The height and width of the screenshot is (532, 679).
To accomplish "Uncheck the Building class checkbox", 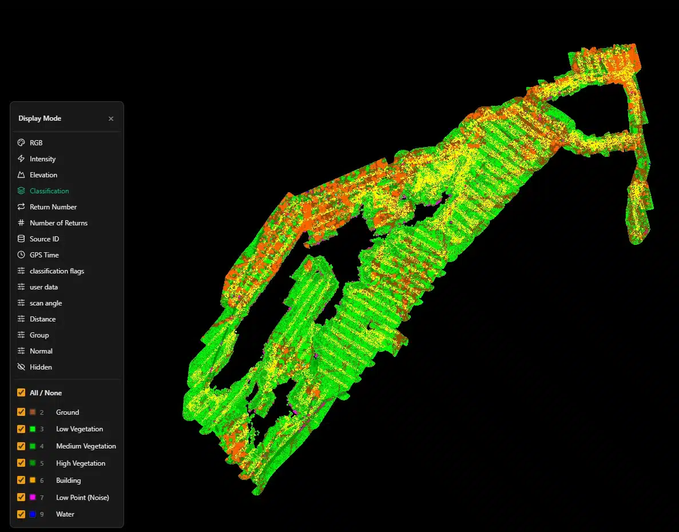I will pos(21,480).
